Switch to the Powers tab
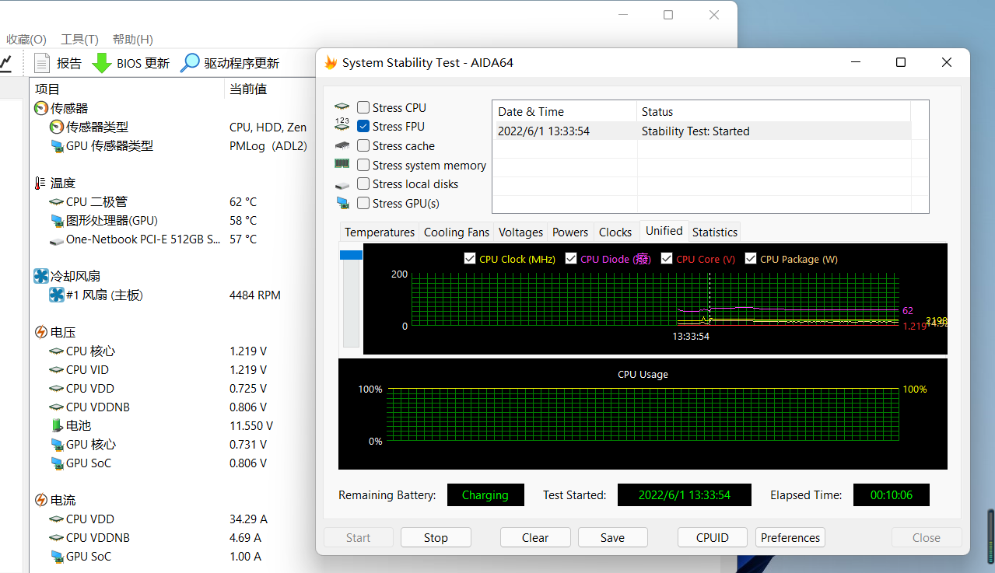The width and height of the screenshot is (995, 573). [x=570, y=232]
